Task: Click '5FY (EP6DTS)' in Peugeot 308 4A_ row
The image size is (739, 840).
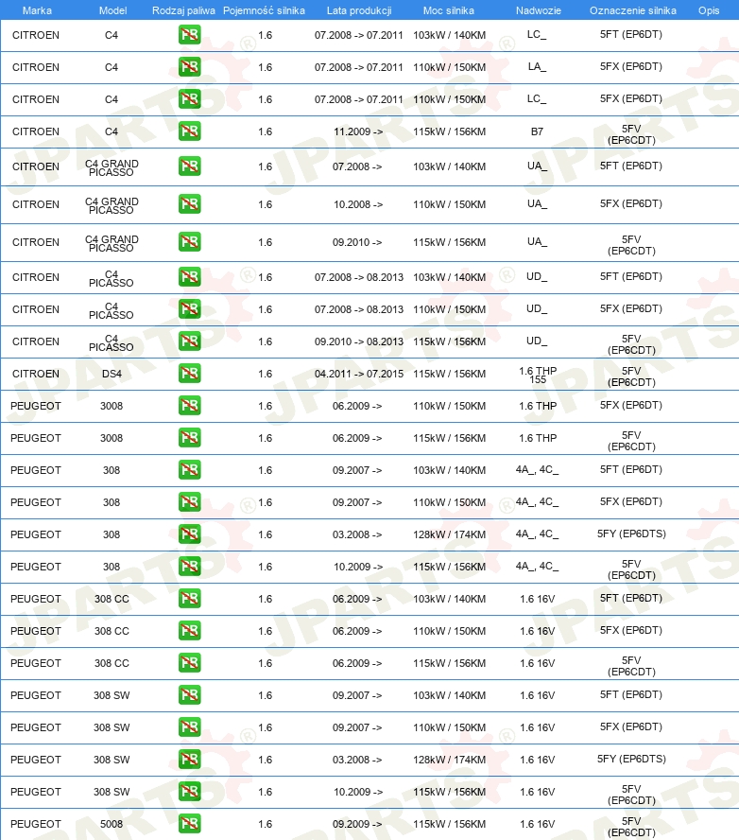Action: click(x=631, y=534)
